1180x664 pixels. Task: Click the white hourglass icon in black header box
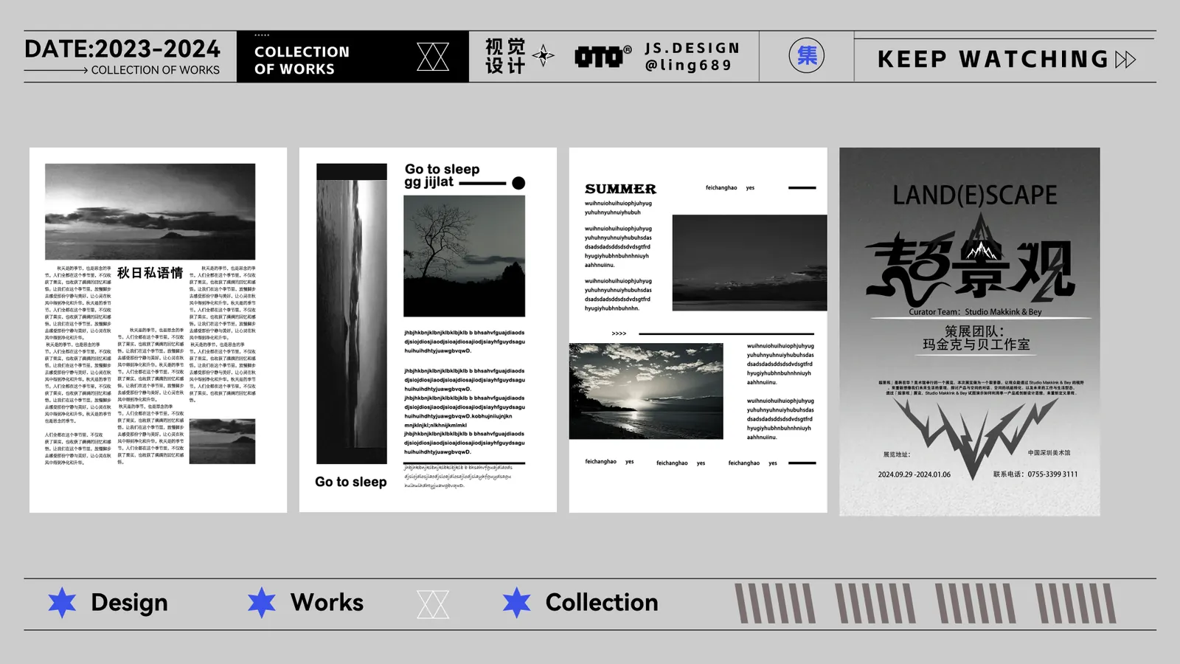point(433,57)
